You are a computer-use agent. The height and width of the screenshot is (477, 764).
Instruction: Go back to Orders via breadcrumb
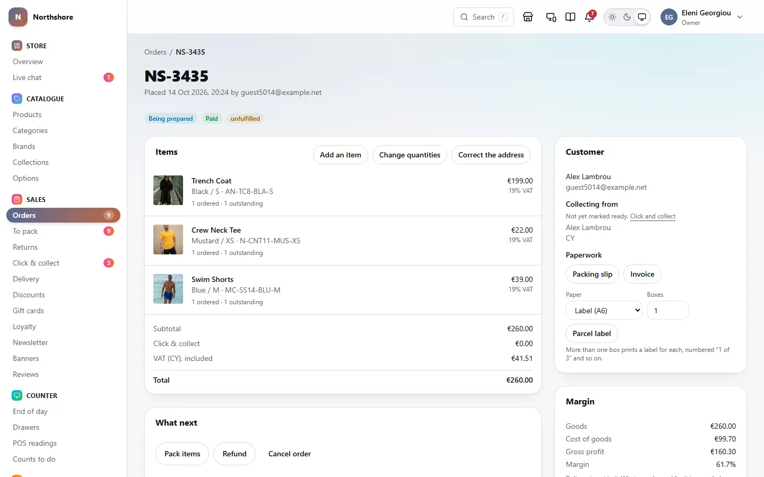(155, 52)
